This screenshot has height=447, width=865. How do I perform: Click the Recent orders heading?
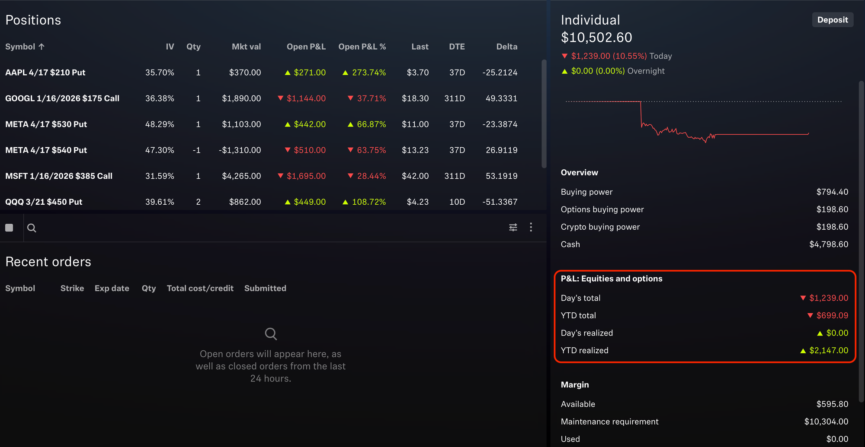48,262
